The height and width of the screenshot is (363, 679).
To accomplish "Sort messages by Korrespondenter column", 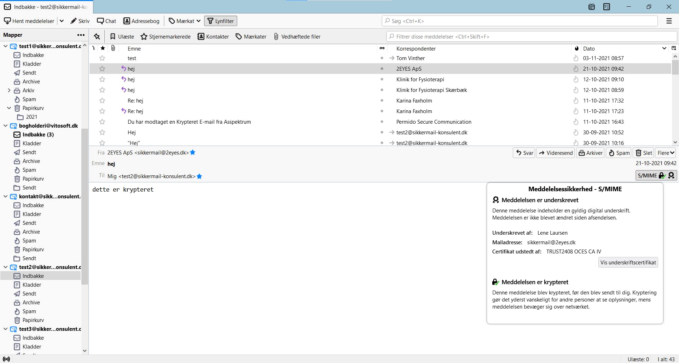I will 416,48.
